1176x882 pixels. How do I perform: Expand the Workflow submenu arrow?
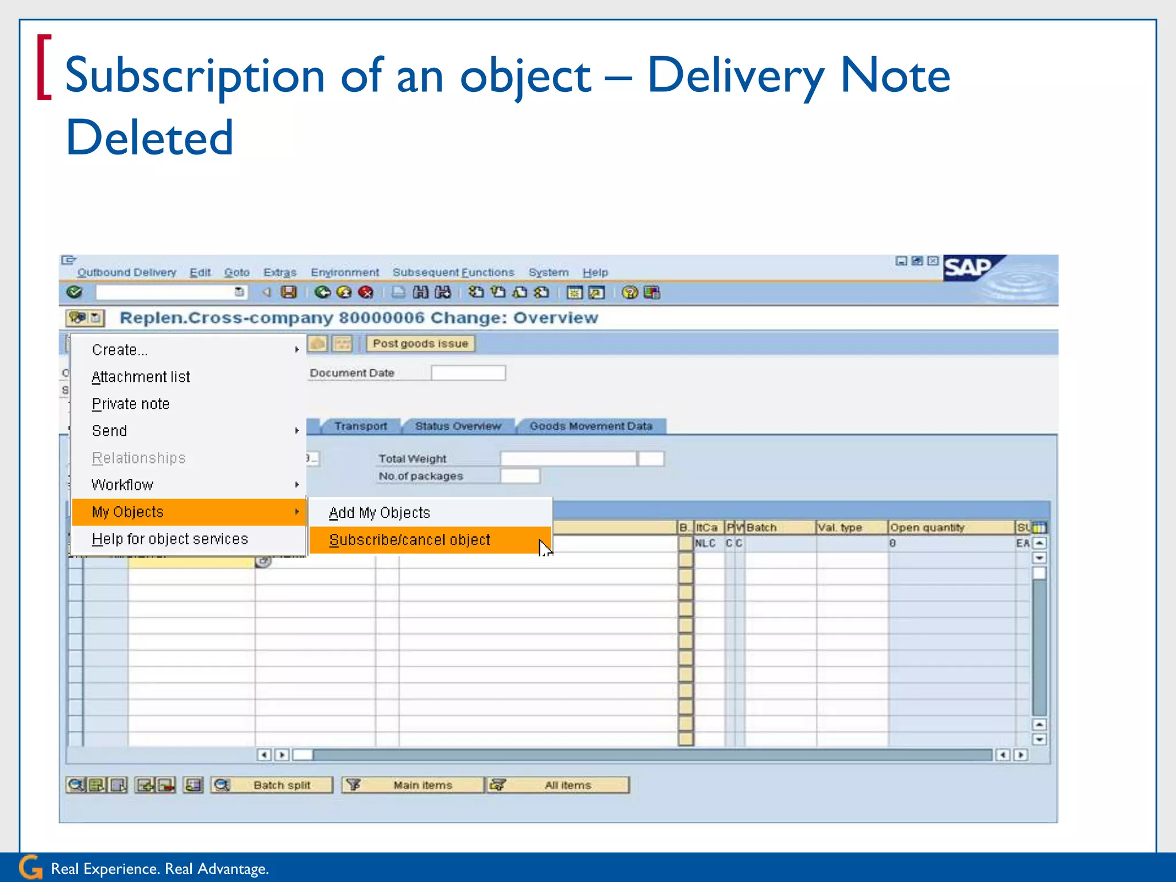click(297, 485)
